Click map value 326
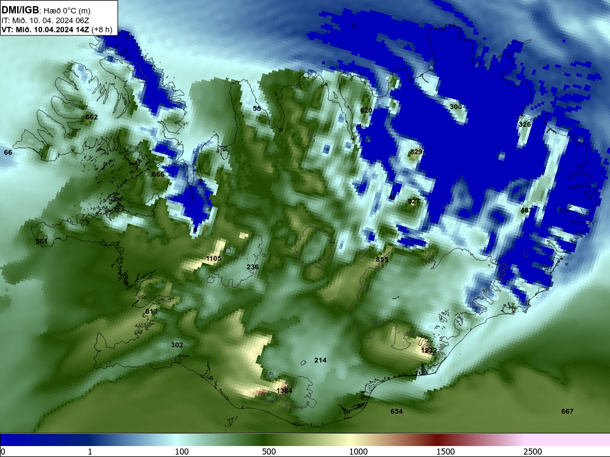Viewport: 610px width, 457px height. [x=525, y=124]
